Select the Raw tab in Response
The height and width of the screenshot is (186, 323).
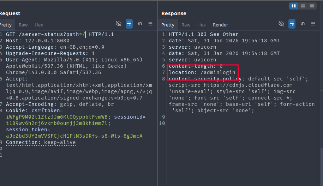186,25
